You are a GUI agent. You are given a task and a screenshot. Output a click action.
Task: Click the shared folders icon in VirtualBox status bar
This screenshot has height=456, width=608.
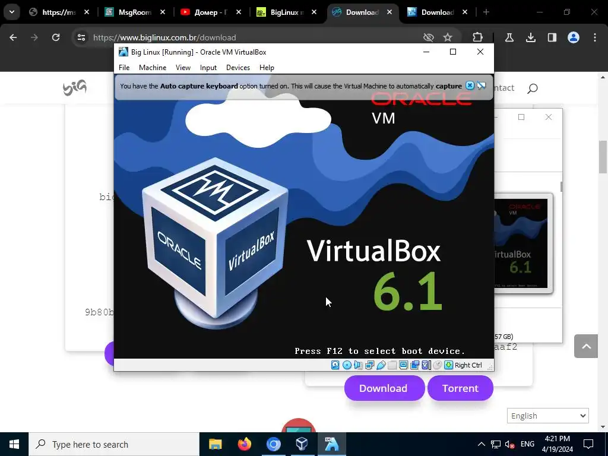coord(392,365)
